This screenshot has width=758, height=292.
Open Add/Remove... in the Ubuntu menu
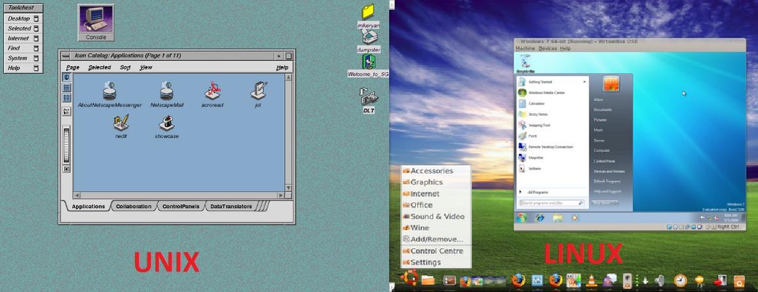click(x=436, y=240)
